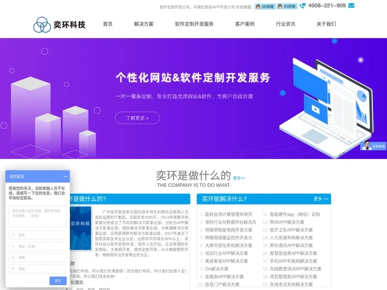Click the phone icon beside 4008-221-909
387x290 pixels.
tap(303, 6)
